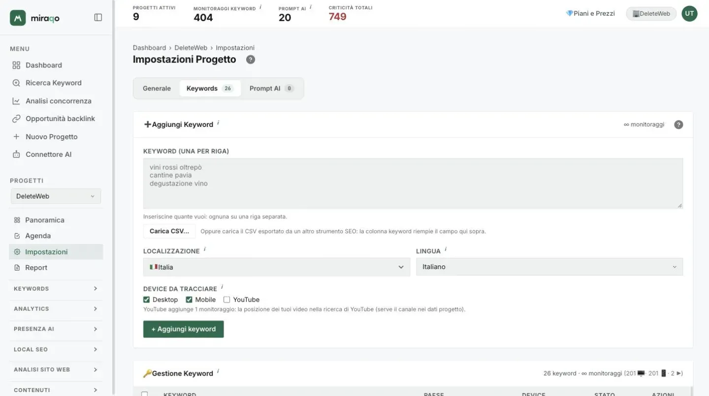The image size is (709, 396).
Task: Click the Panoramica icon in the project list
Action: [x=17, y=220]
